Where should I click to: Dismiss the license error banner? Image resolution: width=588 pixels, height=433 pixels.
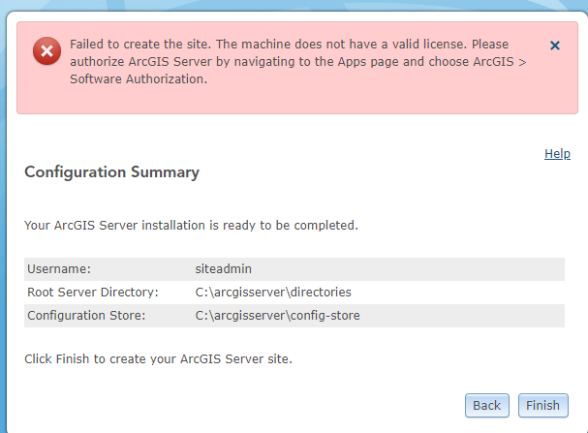click(x=555, y=46)
